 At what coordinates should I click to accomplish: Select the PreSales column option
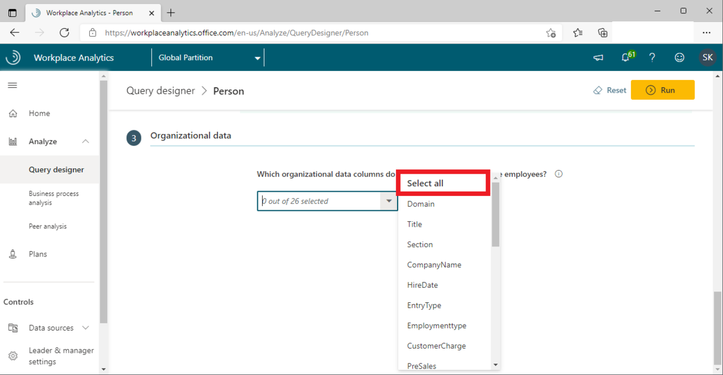pyautogui.click(x=445, y=364)
